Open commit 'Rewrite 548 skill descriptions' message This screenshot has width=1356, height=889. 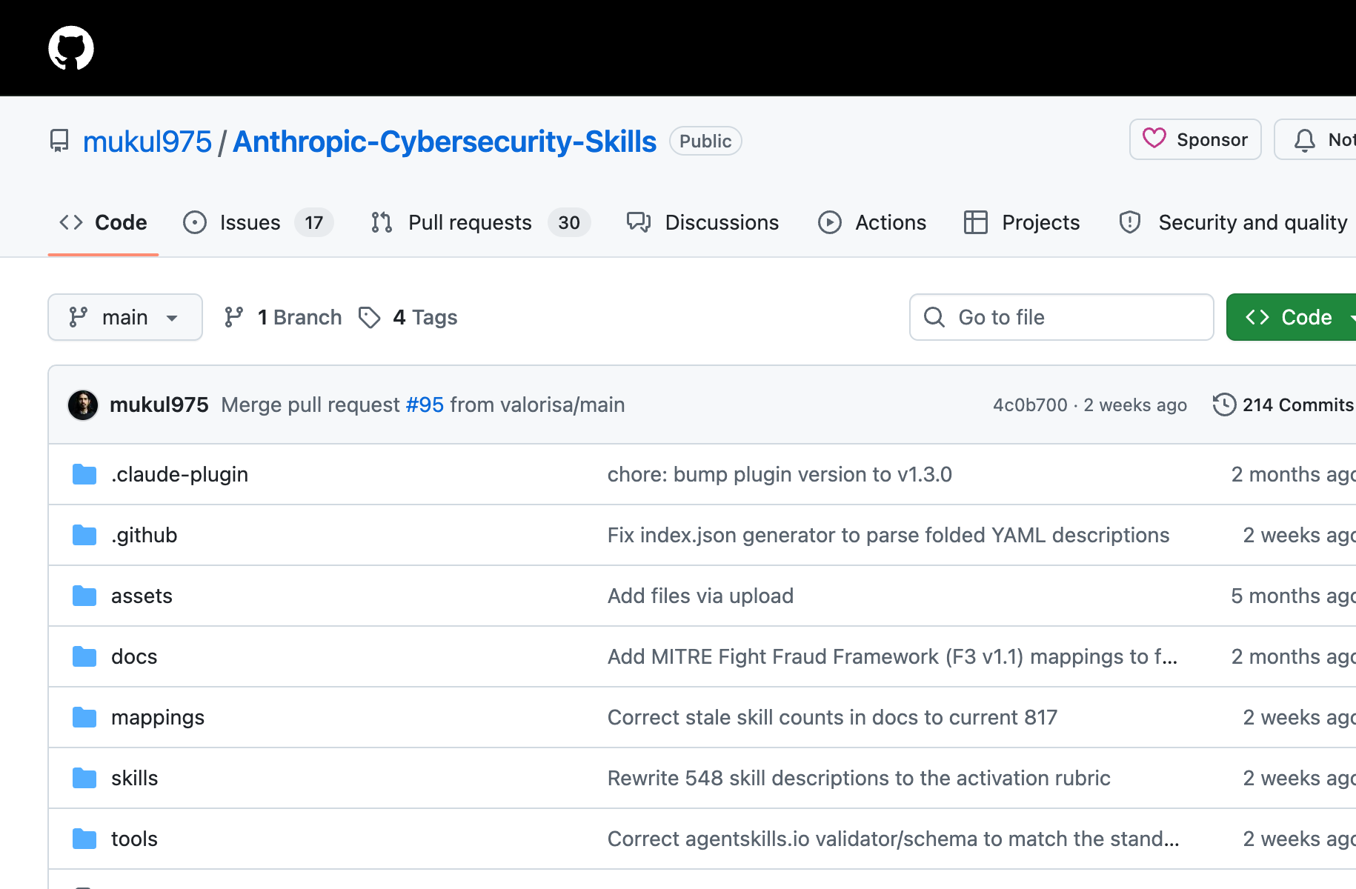[x=859, y=778]
